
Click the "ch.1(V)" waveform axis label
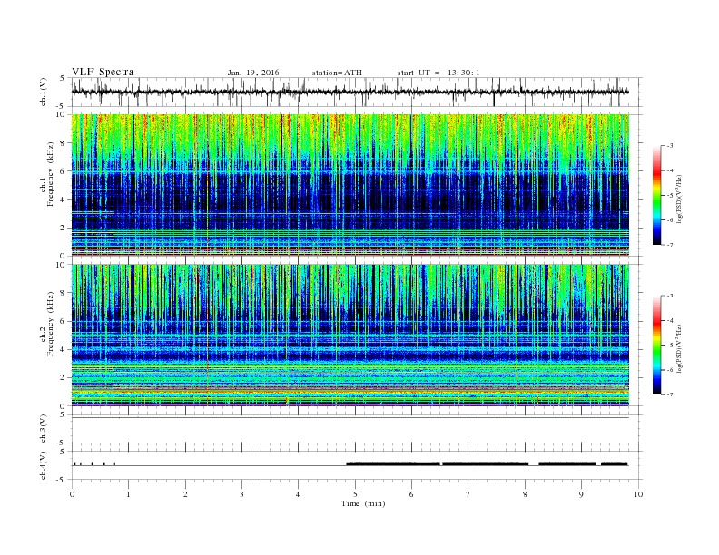point(44,92)
